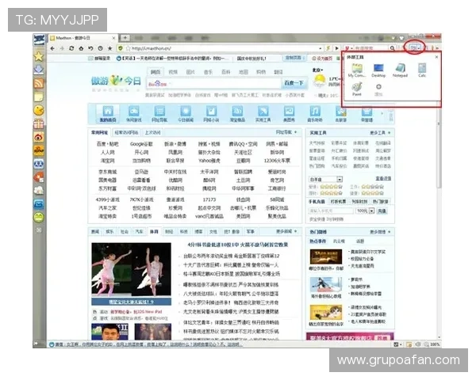Image resolution: width=476 pixels, height=380 pixels.
Task: Open the address bar dropdown arrow
Action: (x=321, y=48)
